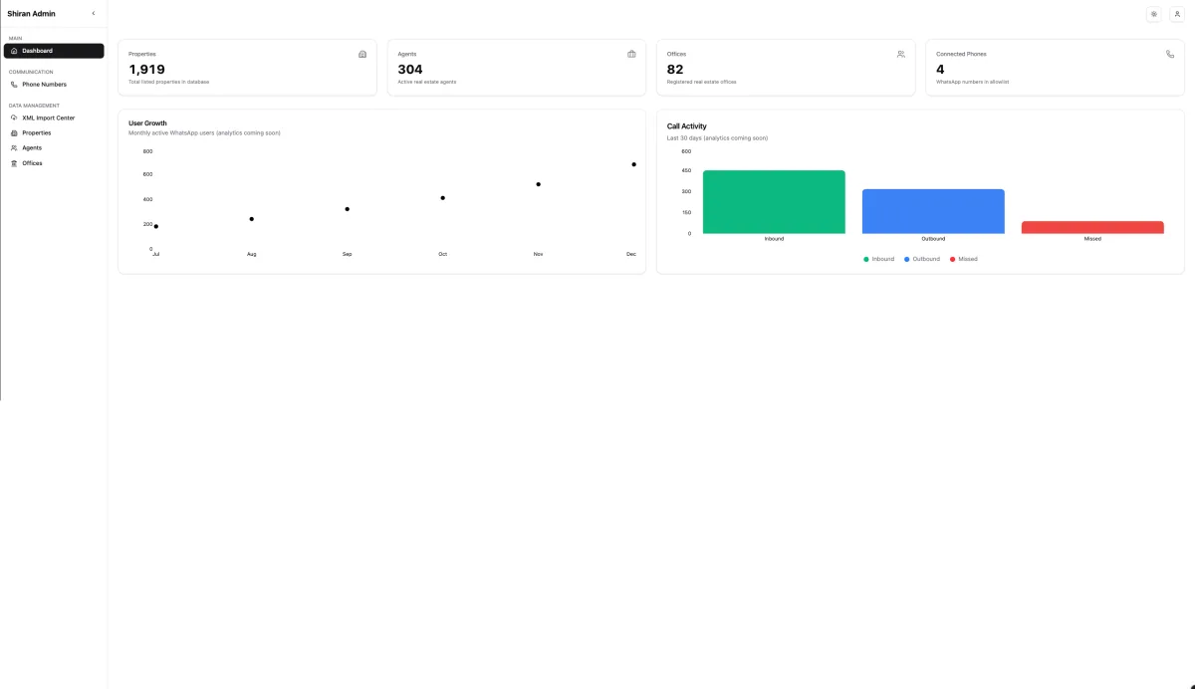Click the Phone Numbers handset icon
This screenshot has width=1195, height=689.
[14, 85]
